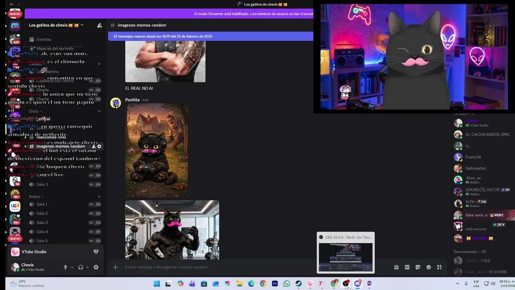Open Discord direct messages home icon
The height and width of the screenshot is (290, 515).
click(15, 26)
